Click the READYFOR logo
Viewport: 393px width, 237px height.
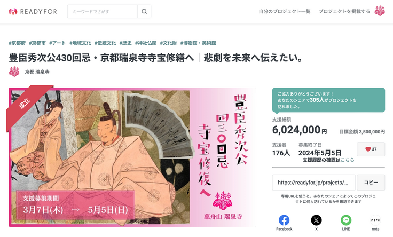[x=33, y=12]
